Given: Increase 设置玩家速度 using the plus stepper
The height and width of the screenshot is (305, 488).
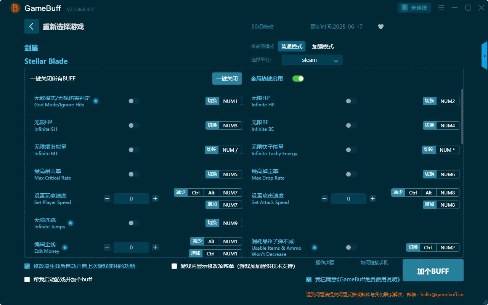Looking at the screenshot, I should click(x=155, y=199).
